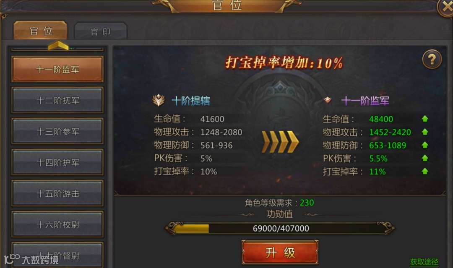Click the green arrow beside PK伤害 5.5%
453x268 pixels.
(x=424, y=158)
